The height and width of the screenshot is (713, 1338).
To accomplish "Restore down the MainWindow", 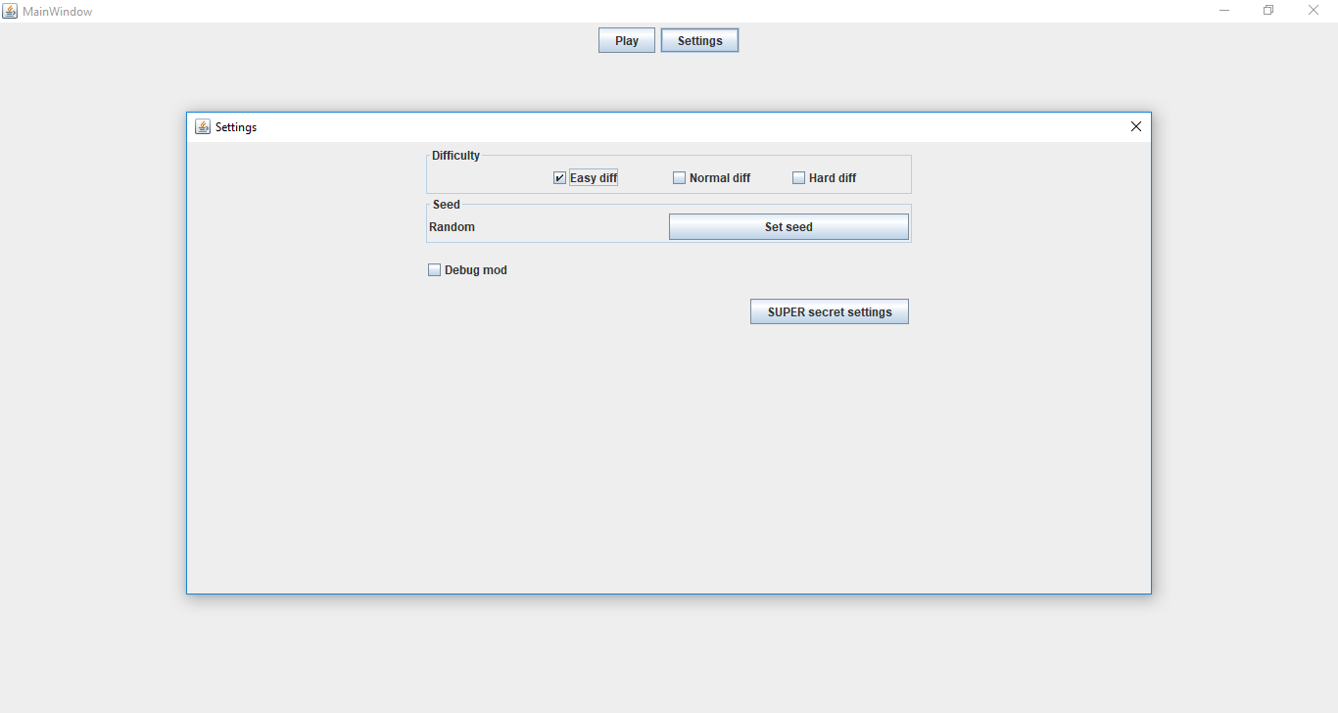I will 1268,11.
